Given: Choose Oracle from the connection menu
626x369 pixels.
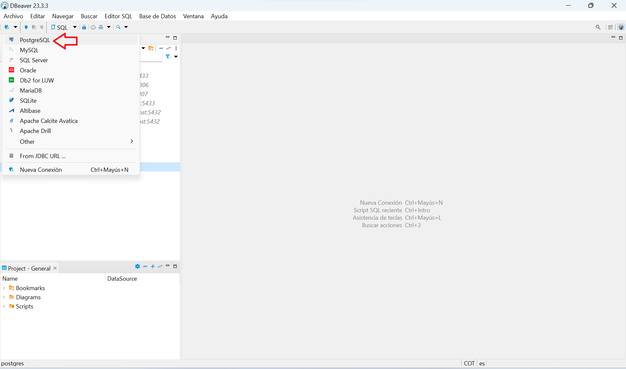Looking at the screenshot, I should tap(71, 70).
